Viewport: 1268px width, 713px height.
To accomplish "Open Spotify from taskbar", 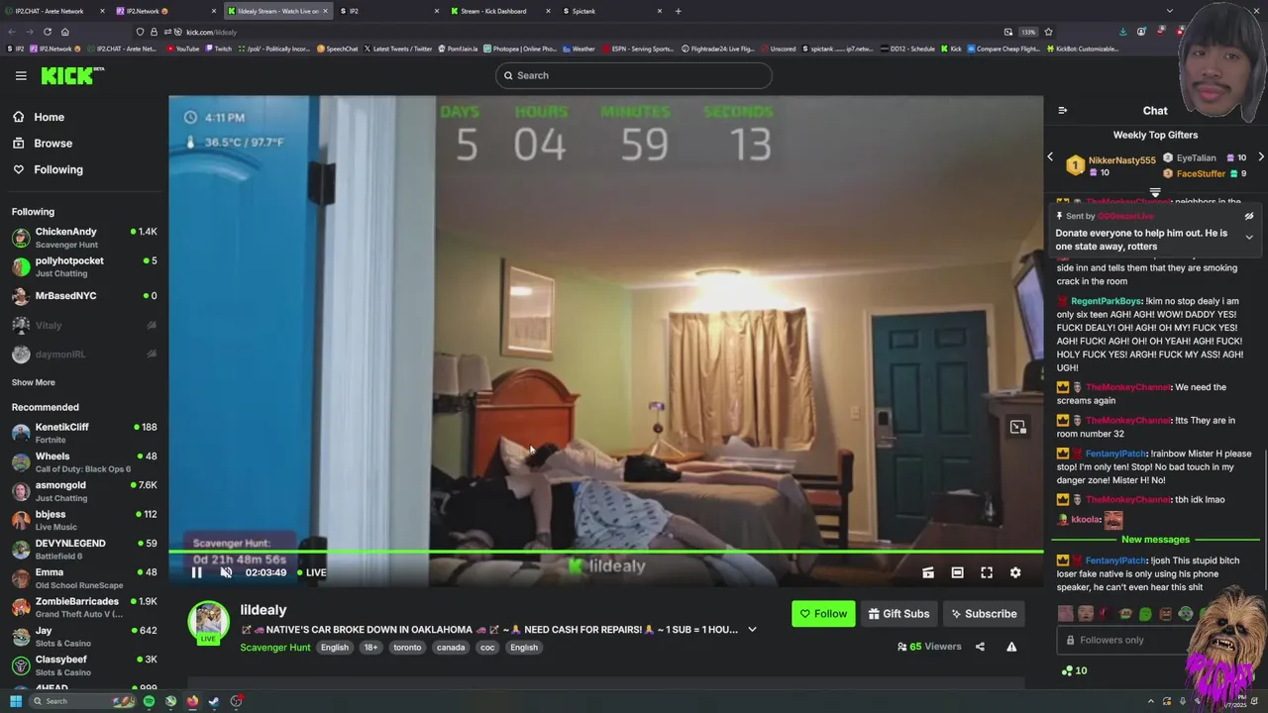I will [149, 701].
